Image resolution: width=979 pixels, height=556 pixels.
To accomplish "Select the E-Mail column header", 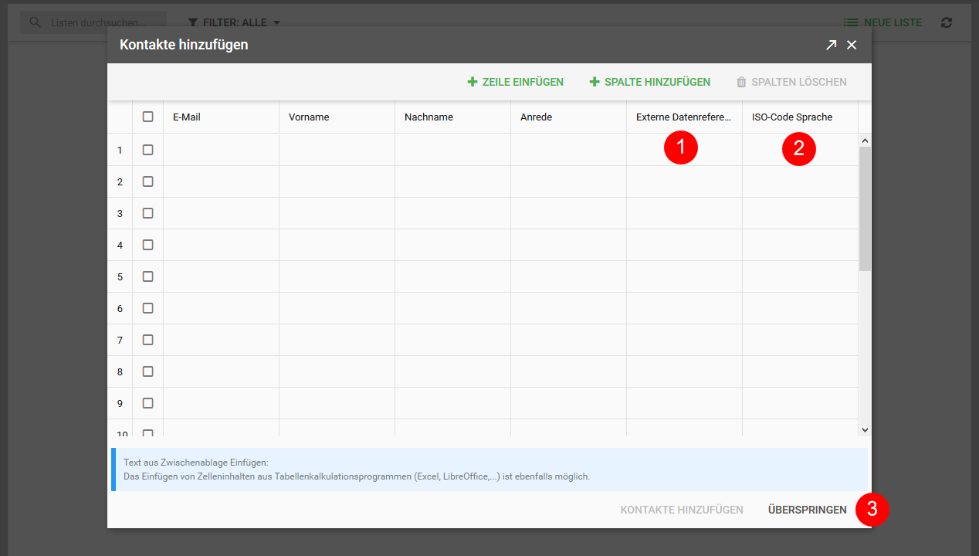I will 222,117.
